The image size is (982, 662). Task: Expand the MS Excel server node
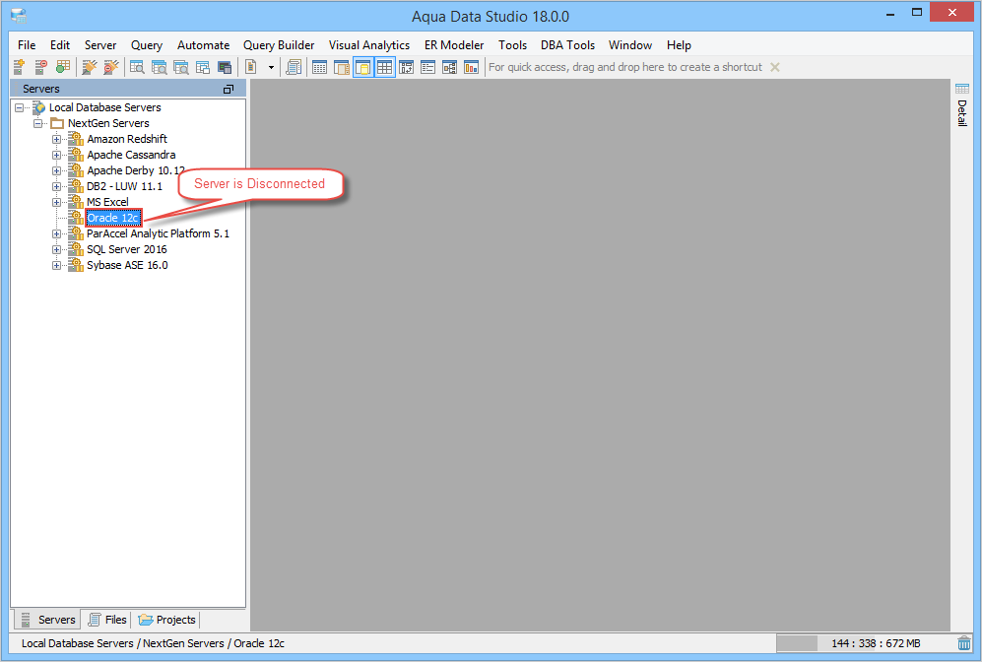click(56, 202)
